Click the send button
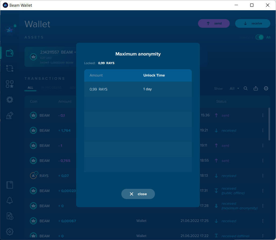Viewport: 276px width, 240px height. 214,23
